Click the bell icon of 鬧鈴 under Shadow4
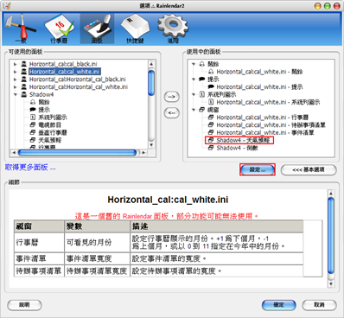The height and width of the screenshot is (318, 344). point(33,102)
